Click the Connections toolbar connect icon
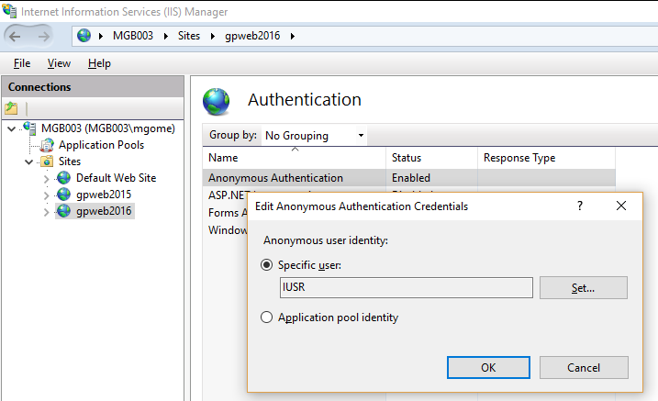 tap(11, 108)
